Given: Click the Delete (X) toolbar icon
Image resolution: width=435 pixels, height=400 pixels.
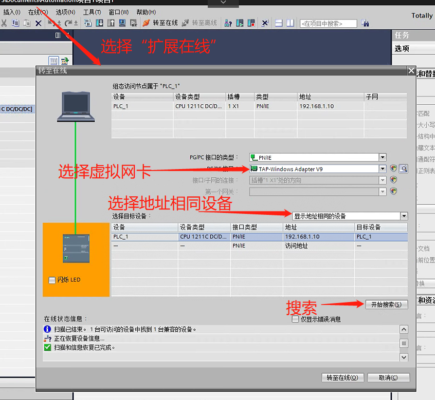Looking at the screenshot, I should click(x=38, y=23).
